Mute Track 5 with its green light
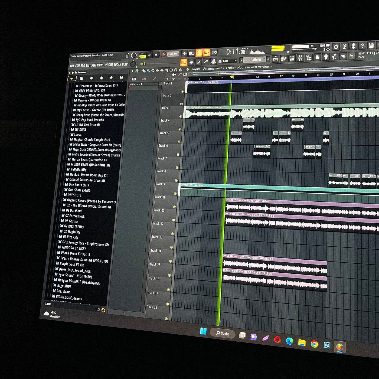This screenshot has width=379, height=379. 179,142
